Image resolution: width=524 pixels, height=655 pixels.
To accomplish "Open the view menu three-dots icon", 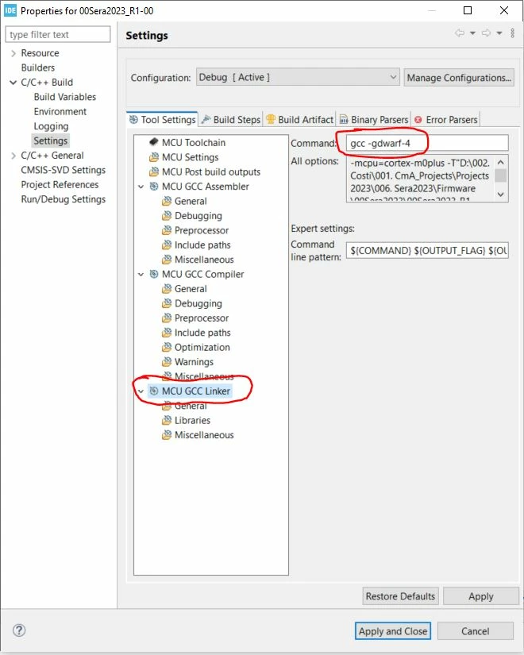I will [x=513, y=33].
